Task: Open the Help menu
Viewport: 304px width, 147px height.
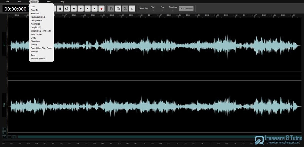Action: point(62,2)
